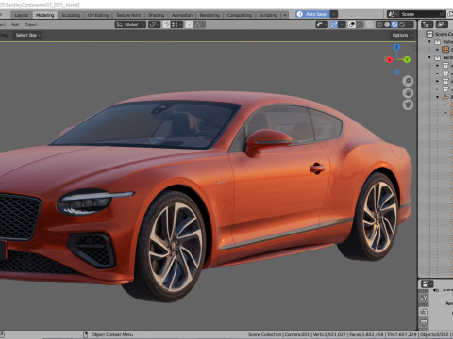
Task: Toggle the camera view icon
Action: [x=408, y=105]
